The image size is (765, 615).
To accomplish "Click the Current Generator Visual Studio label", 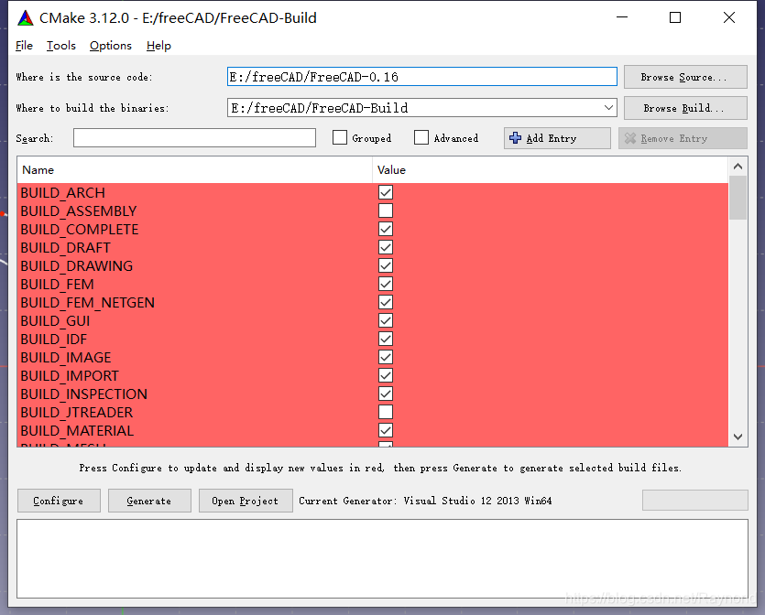I will 425,501.
